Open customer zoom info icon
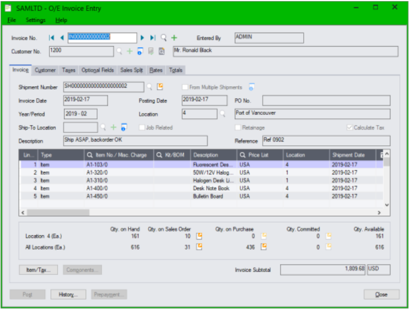Viewport: 409px width, 309px height. [x=140, y=51]
